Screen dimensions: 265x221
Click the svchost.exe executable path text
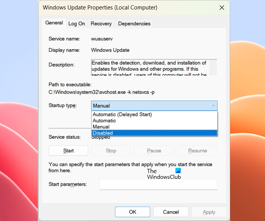click(x=101, y=92)
